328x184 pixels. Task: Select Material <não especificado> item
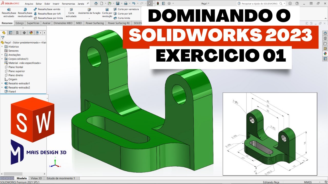coord(23,63)
